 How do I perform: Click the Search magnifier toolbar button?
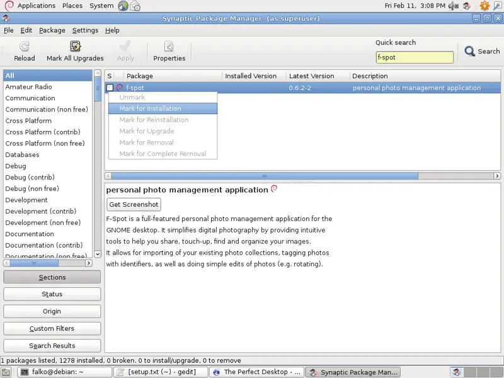coord(482,52)
